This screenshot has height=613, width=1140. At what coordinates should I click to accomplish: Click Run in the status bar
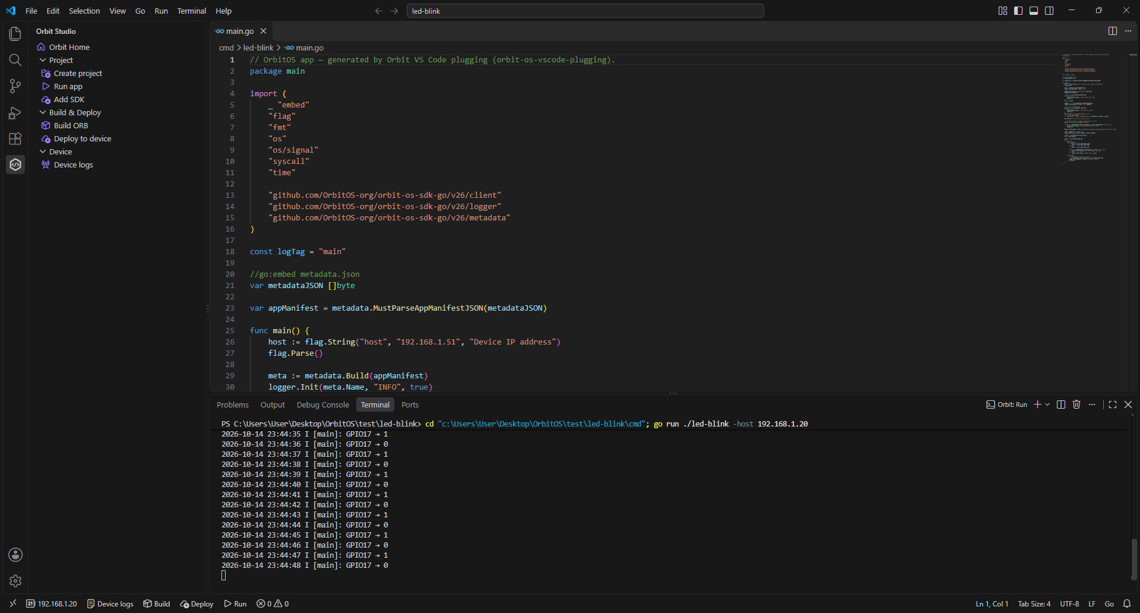235,603
